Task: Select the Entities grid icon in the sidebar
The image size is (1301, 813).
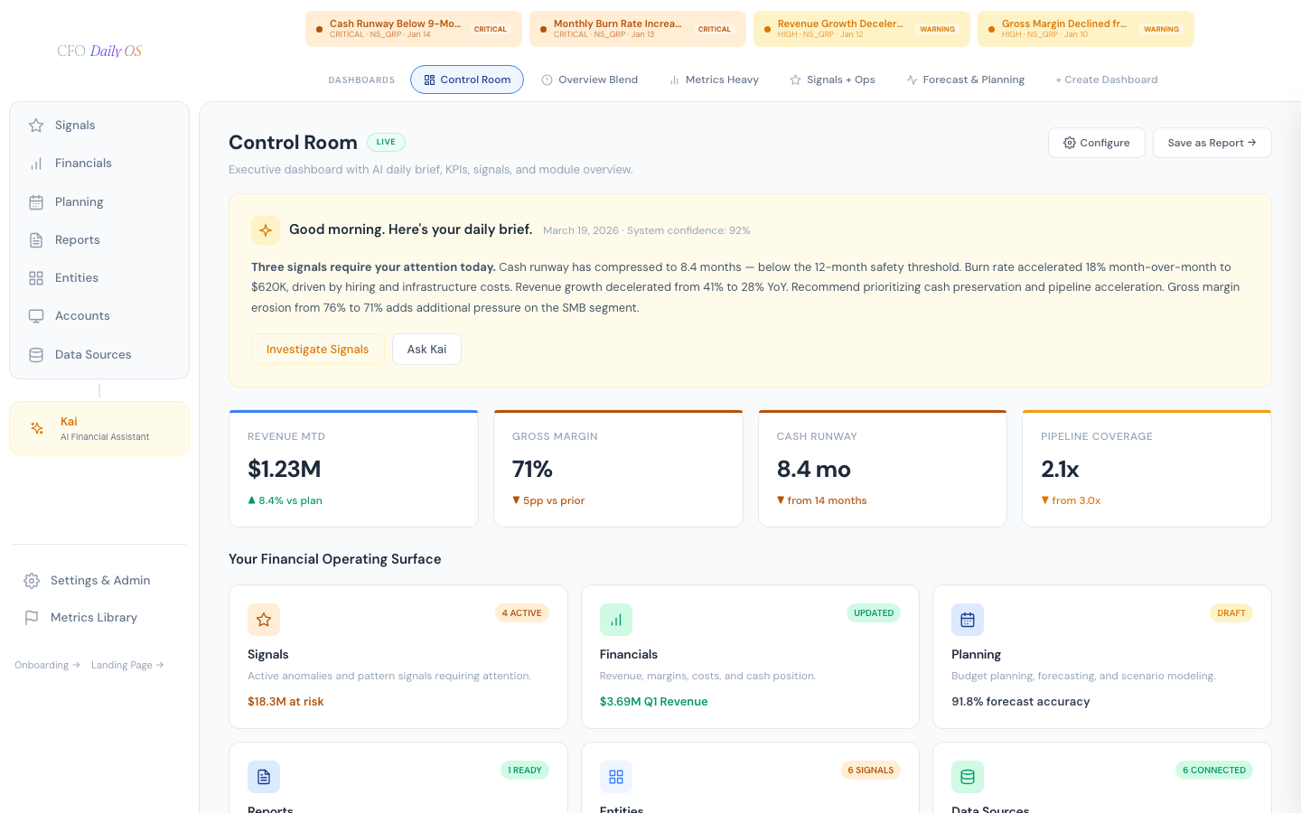Action: [36, 277]
